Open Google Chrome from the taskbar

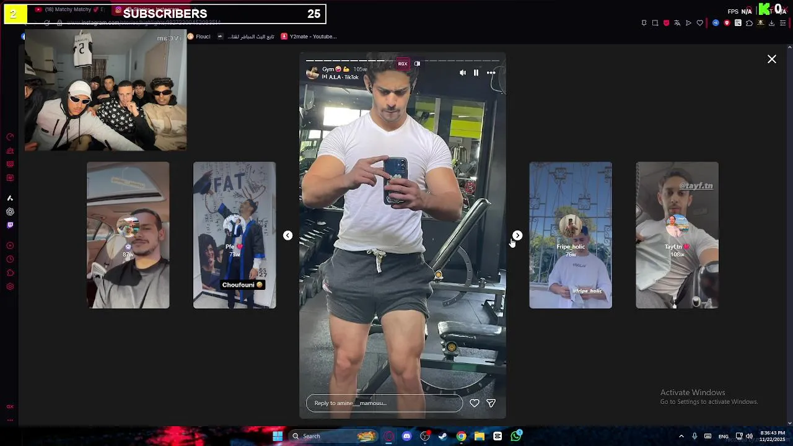pos(461,436)
